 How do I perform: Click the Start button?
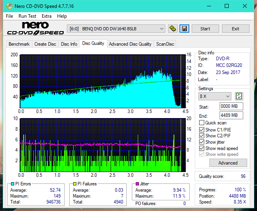(x=205, y=29)
